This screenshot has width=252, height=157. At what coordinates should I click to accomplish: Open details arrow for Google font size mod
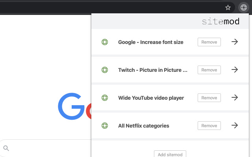coord(235,42)
